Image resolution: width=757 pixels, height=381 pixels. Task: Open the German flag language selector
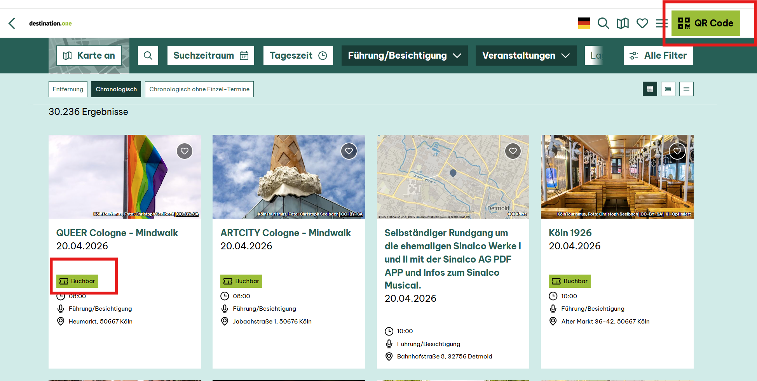584,23
